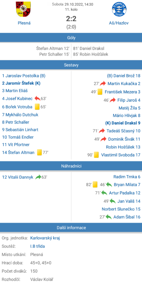
Task: Select the Náhradníci section header
Action: (x=71, y=166)
